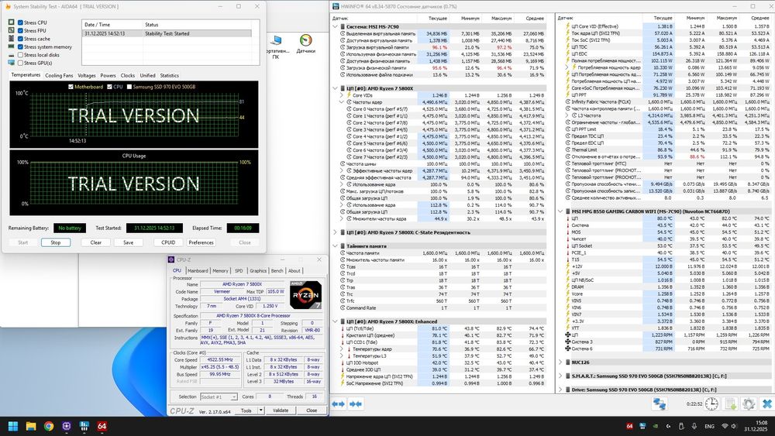Click the microphone tray icon
Image resolution: width=775 pixels, height=436 pixels.
[694, 426]
